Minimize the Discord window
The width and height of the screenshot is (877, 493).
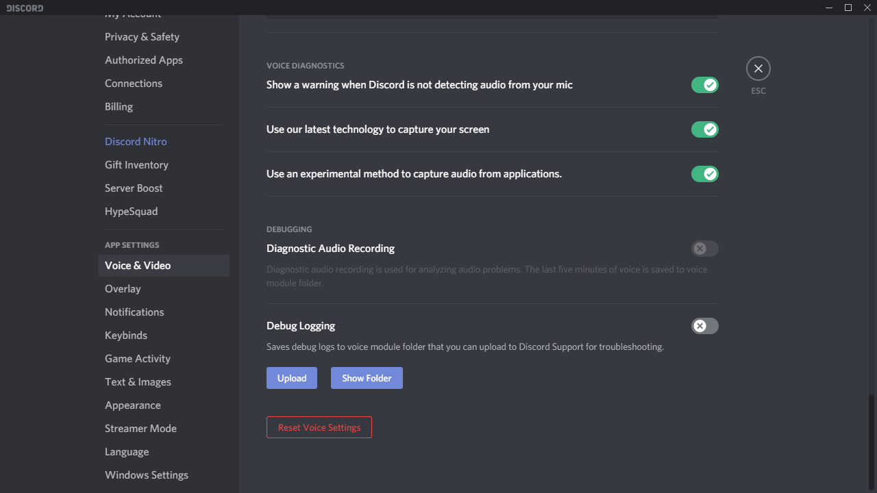(829, 8)
